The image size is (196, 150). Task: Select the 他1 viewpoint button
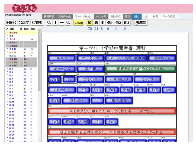tap(110, 23)
